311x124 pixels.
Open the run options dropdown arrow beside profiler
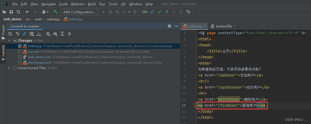(129, 12)
